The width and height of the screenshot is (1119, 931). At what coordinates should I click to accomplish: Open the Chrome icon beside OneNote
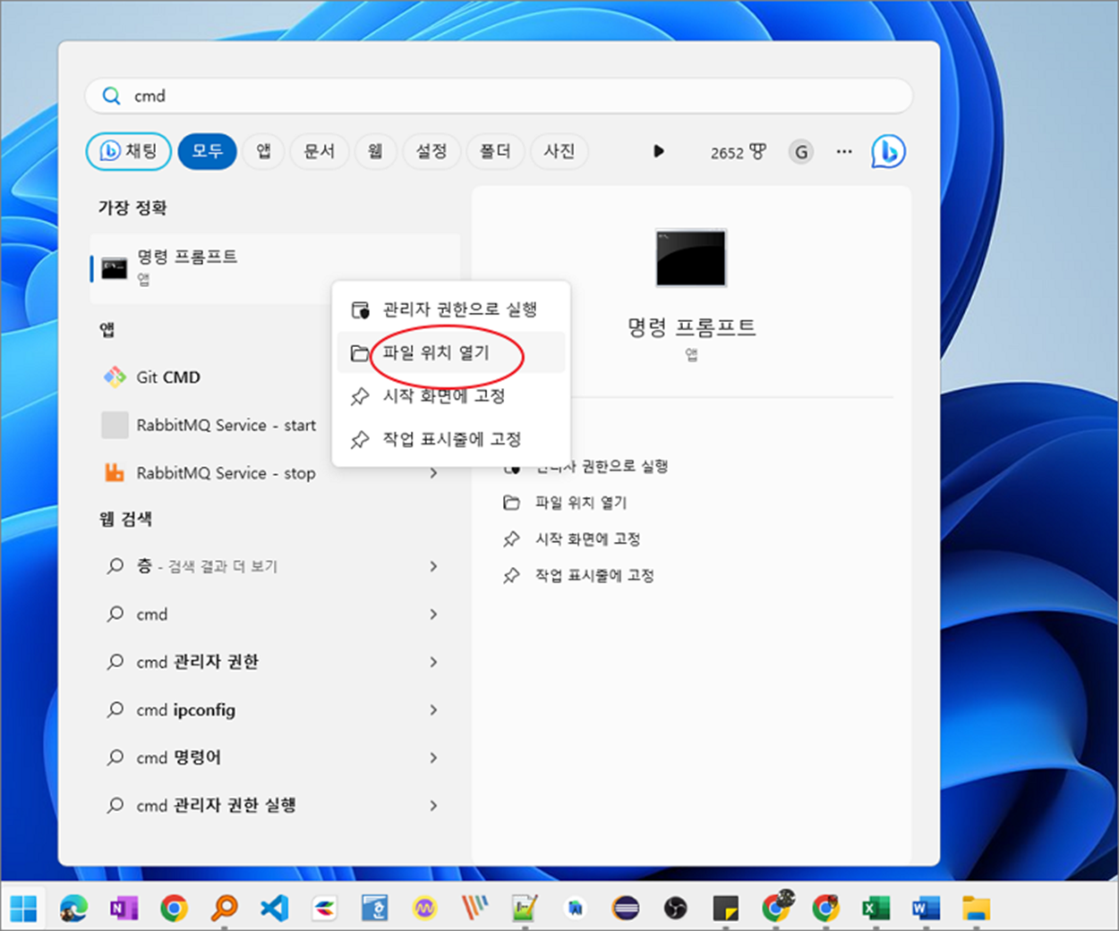(x=174, y=909)
